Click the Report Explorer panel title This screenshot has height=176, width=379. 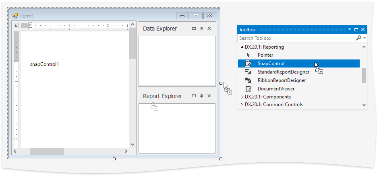click(x=162, y=96)
